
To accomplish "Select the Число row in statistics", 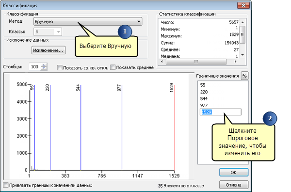I will [x=199, y=22].
